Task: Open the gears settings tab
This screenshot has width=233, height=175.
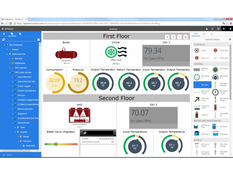Action: (x=204, y=34)
